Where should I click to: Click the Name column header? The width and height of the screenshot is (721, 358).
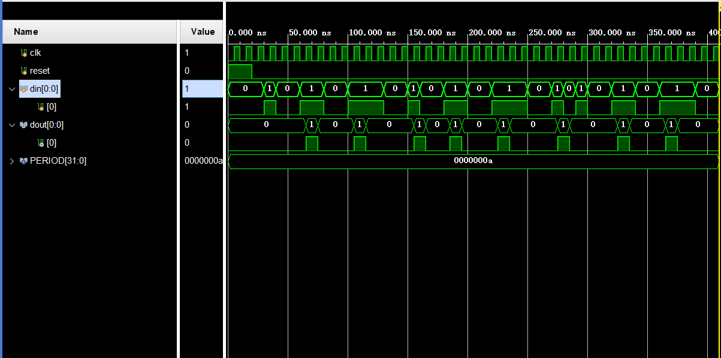click(90, 32)
